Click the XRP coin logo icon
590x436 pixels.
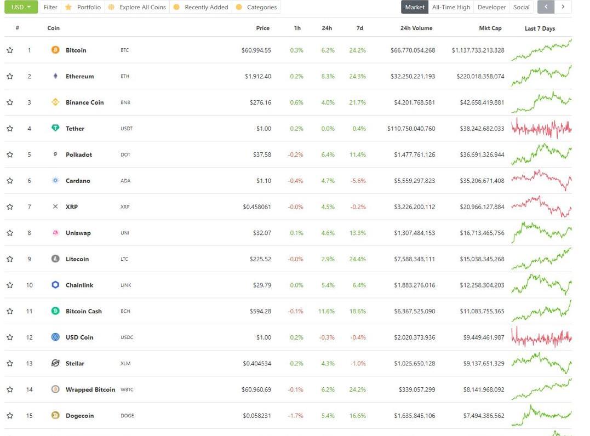[55, 206]
